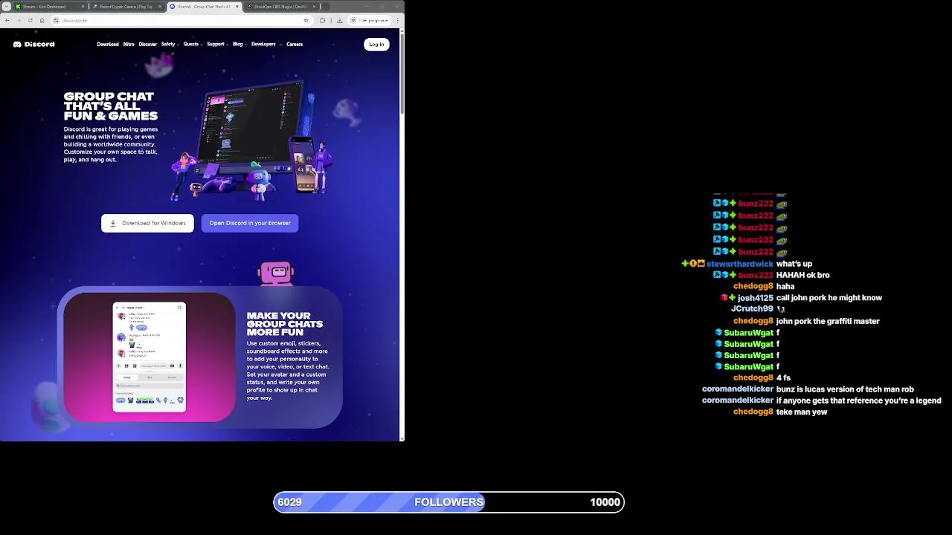Expand the Support dropdown menu
This screenshot has width=952, height=535.
tap(218, 44)
